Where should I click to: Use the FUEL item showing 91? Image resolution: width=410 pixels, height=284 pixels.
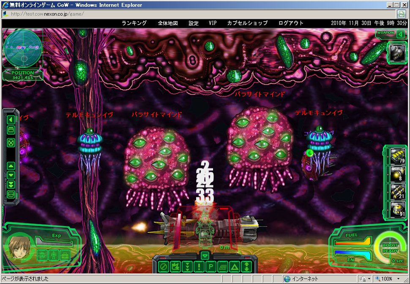pyautogui.click(x=398, y=210)
